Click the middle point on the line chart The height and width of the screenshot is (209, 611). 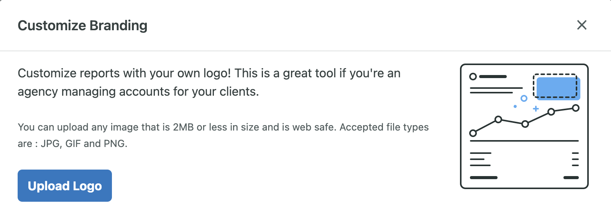pos(525,124)
